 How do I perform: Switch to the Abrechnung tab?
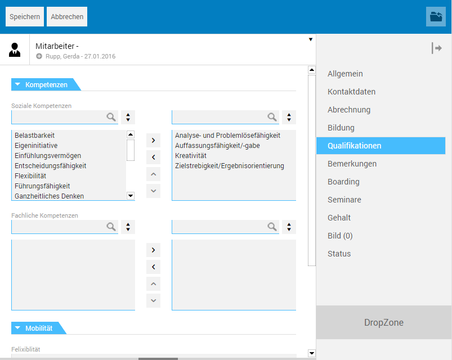(349, 110)
